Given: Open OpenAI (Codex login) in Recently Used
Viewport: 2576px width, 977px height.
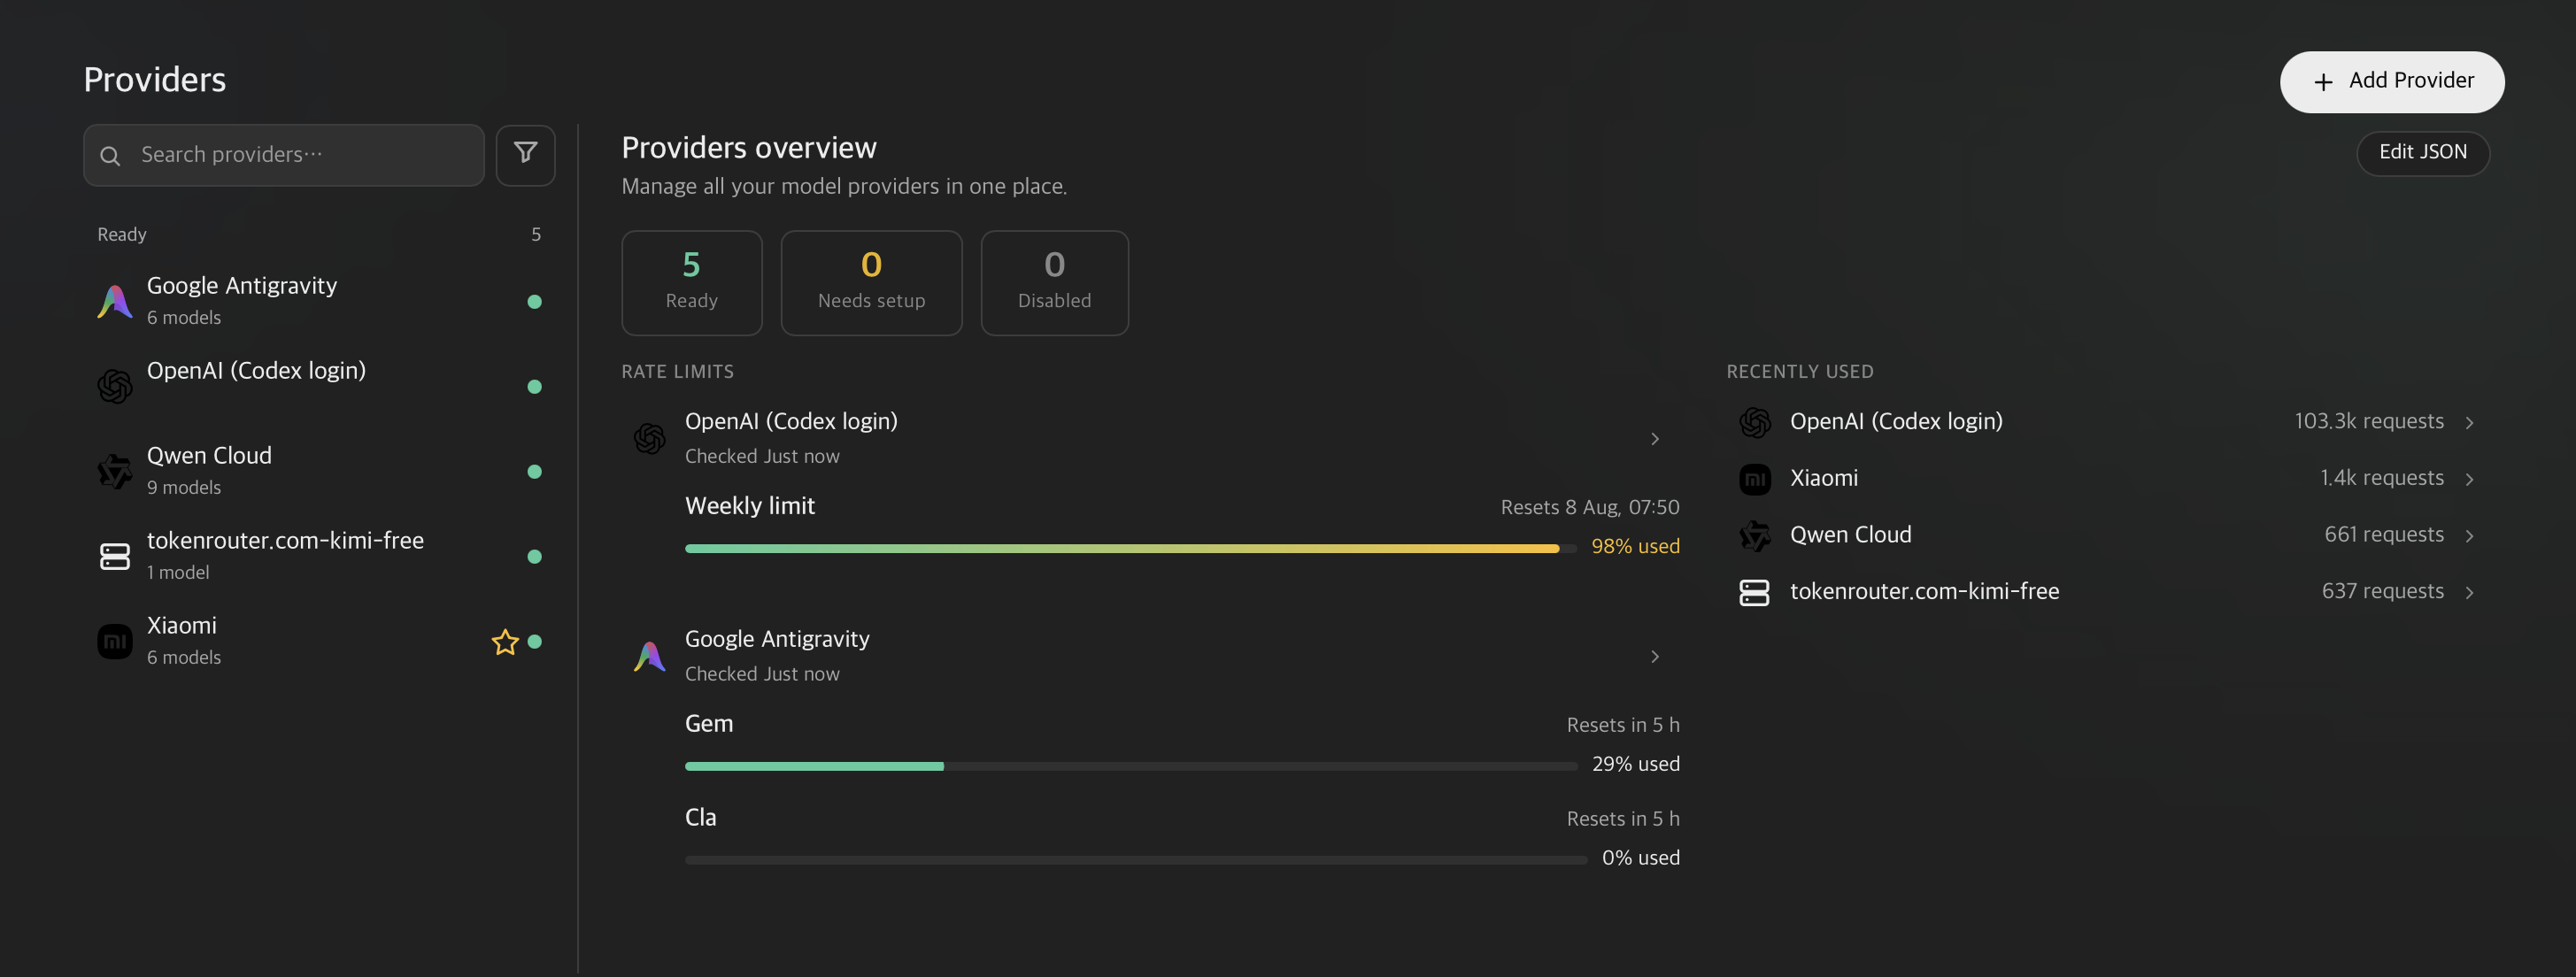Looking at the screenshot, I should click(2108, 422).
